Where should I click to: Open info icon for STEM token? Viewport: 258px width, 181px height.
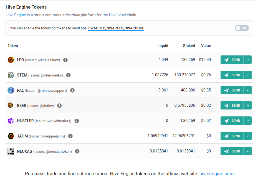coord(68,75)
